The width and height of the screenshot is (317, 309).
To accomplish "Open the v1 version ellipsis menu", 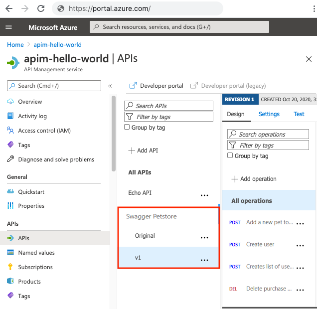I will 204,260.
